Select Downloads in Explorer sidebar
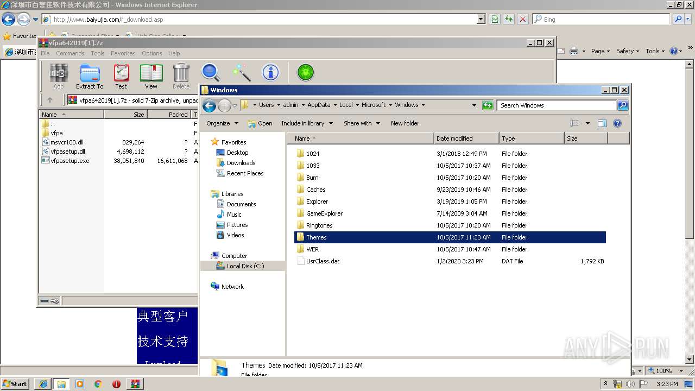This screenshot has height=391, width=695. (241, 163)
